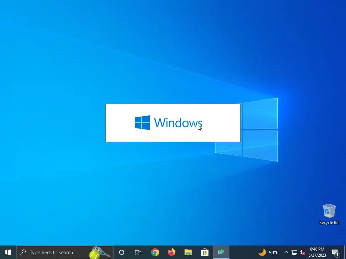Open Microsoft Store from the taskbar
The image size is (346, 259).
coord(204,252)
